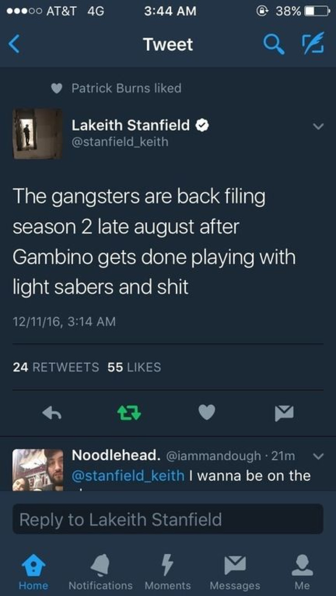The height and width of the screenshot is (596, 336).
Task: Focus the Reply to Lakeith Stanfield field
Action: [168, 519]
